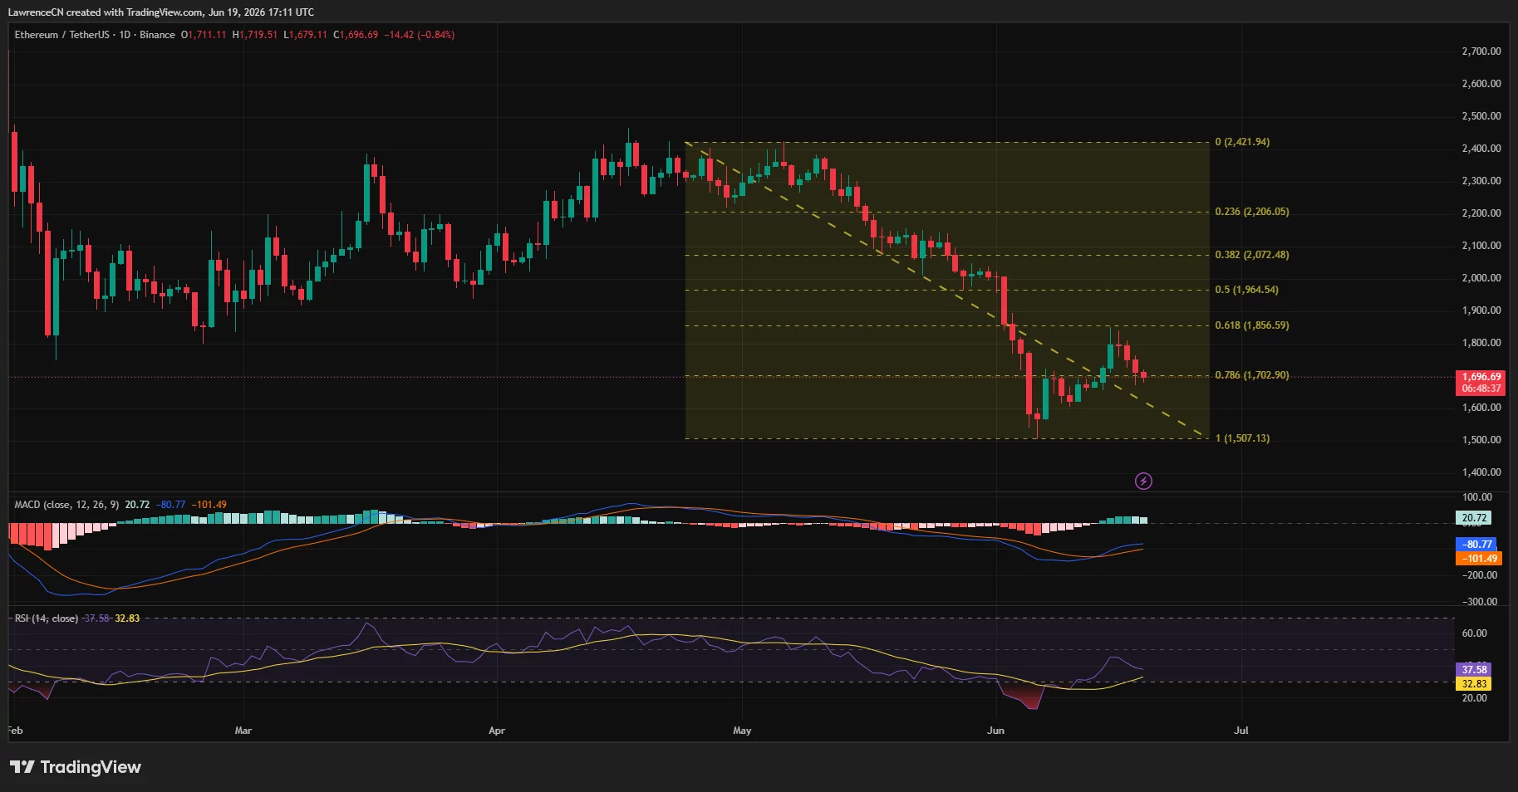Click the Jul label on the time axis

point(1240,731)
